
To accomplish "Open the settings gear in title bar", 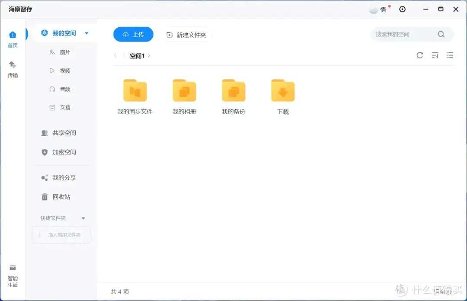I will [403, 9].
